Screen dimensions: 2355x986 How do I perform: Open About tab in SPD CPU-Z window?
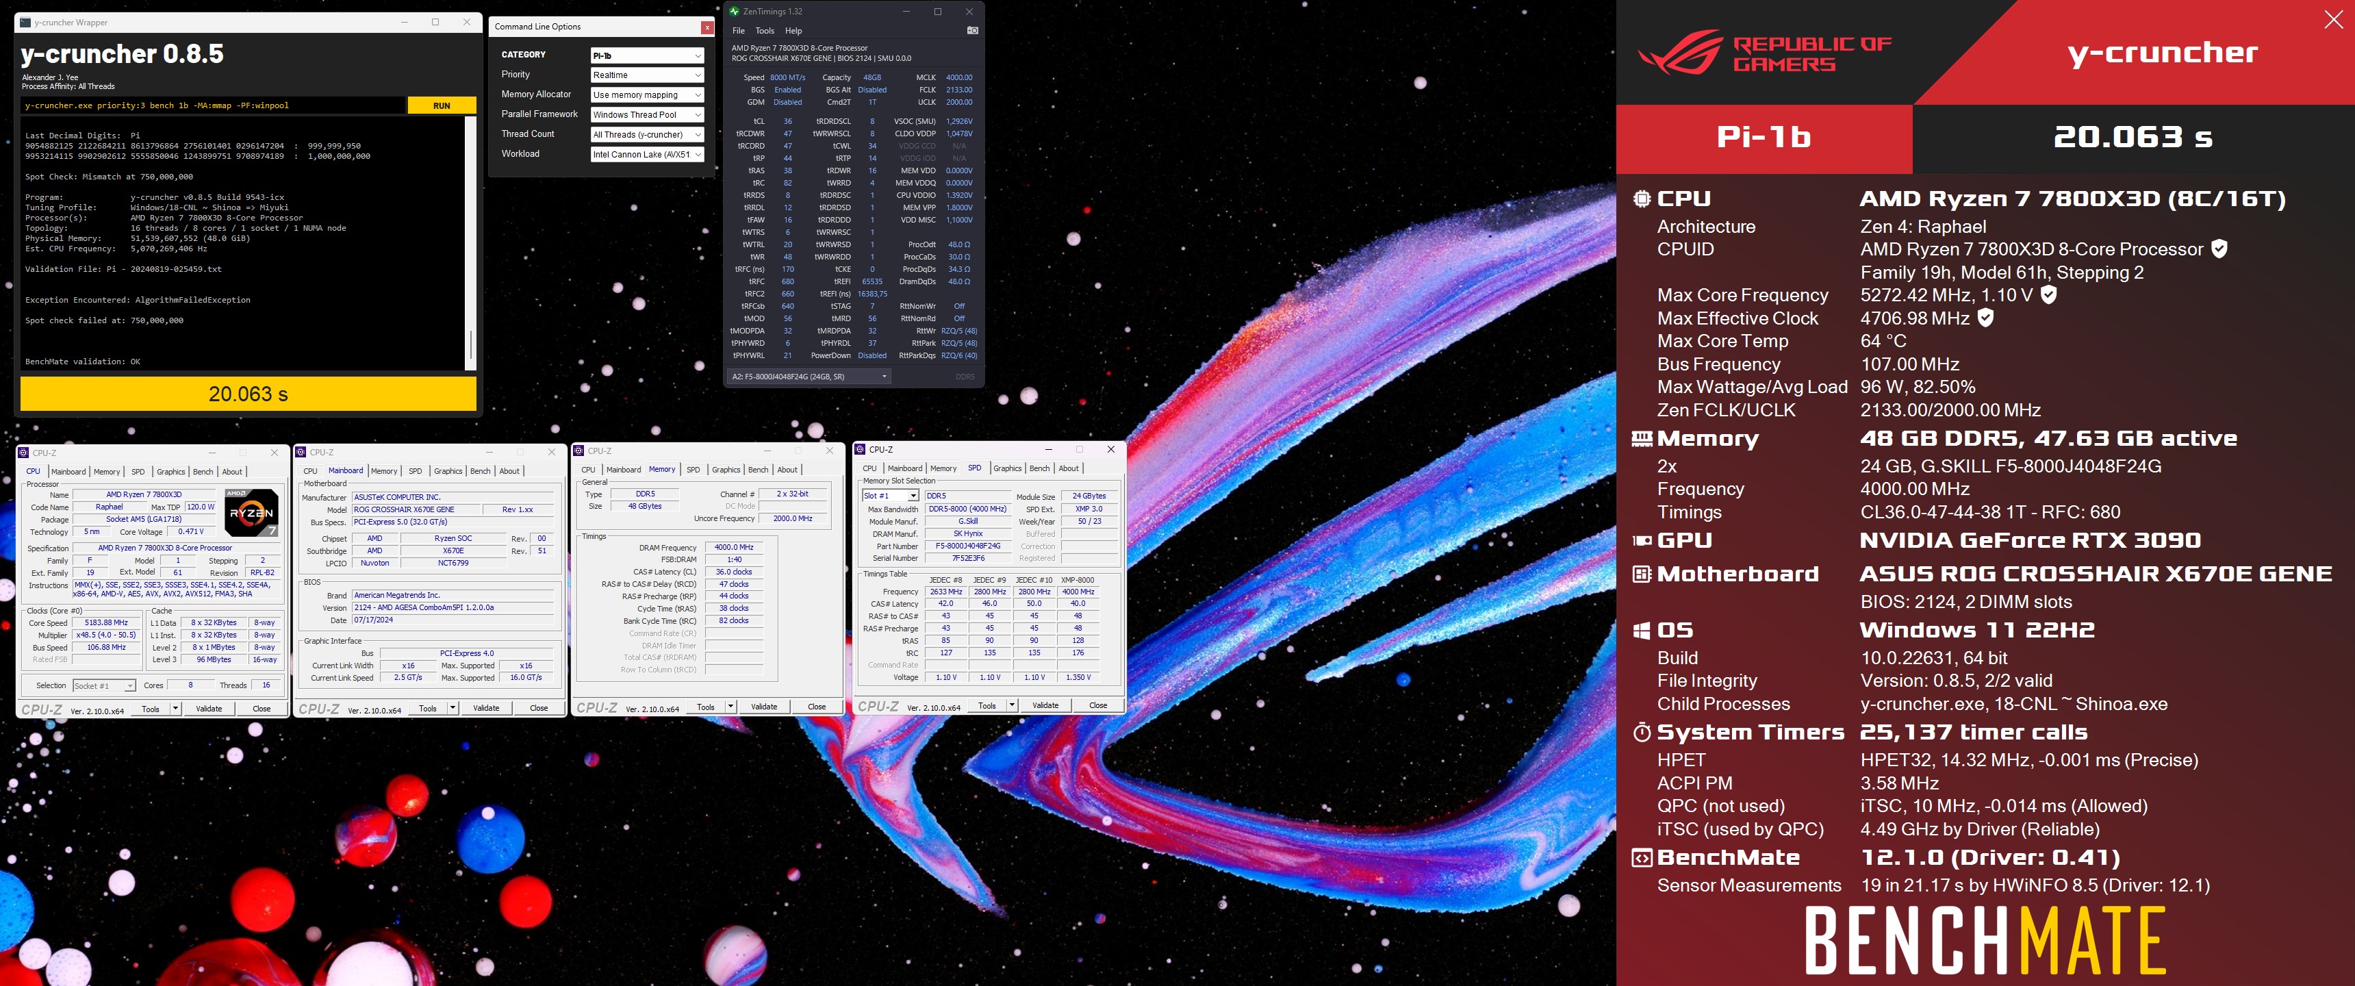[1069, 468]
